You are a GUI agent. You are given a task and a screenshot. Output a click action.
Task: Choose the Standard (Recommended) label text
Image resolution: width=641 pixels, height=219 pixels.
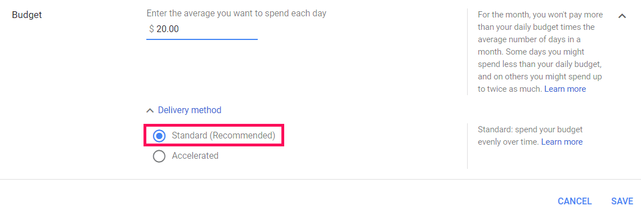click(x=223, y=135)
